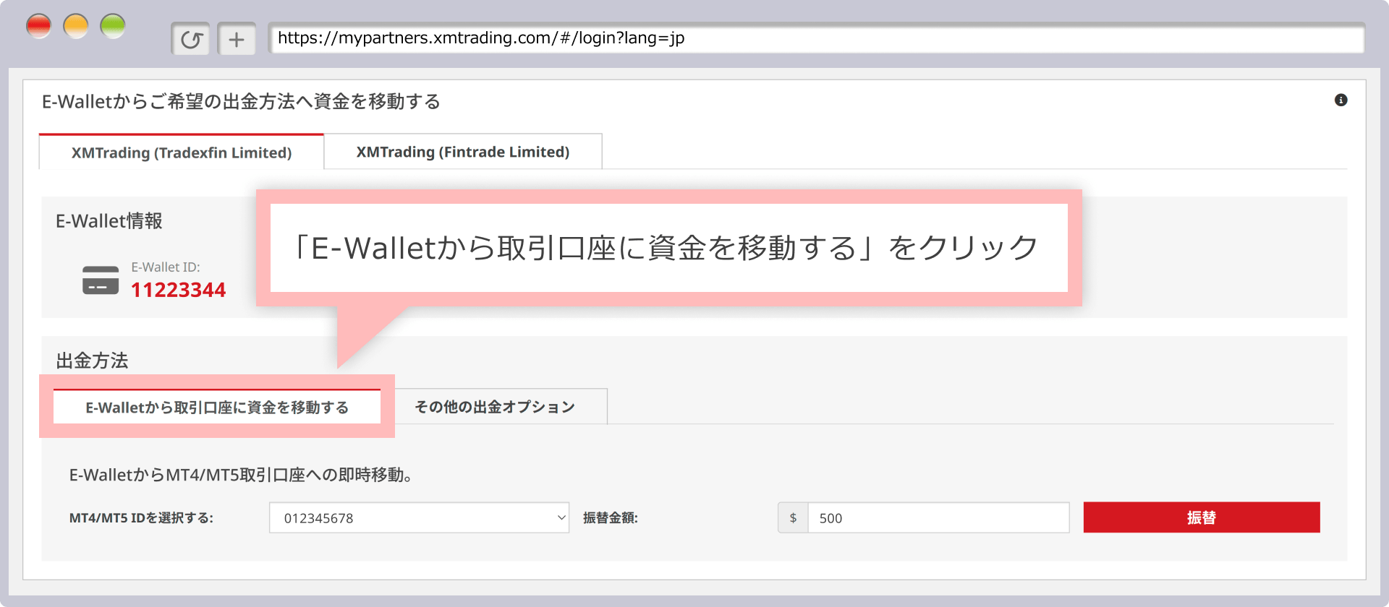Open the MT4/MT5 ID dropdown

419,518
